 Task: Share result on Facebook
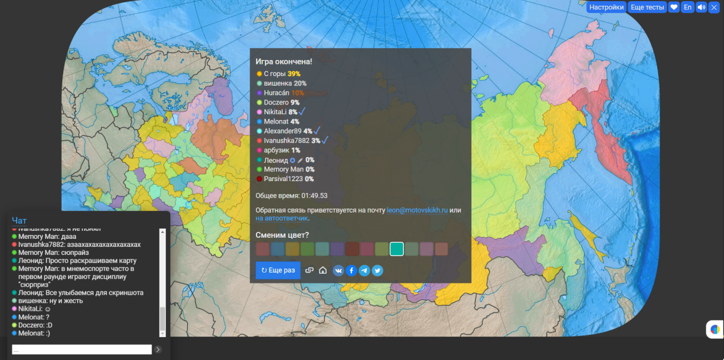351,270
